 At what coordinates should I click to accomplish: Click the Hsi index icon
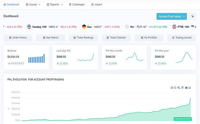coord(127,27)
